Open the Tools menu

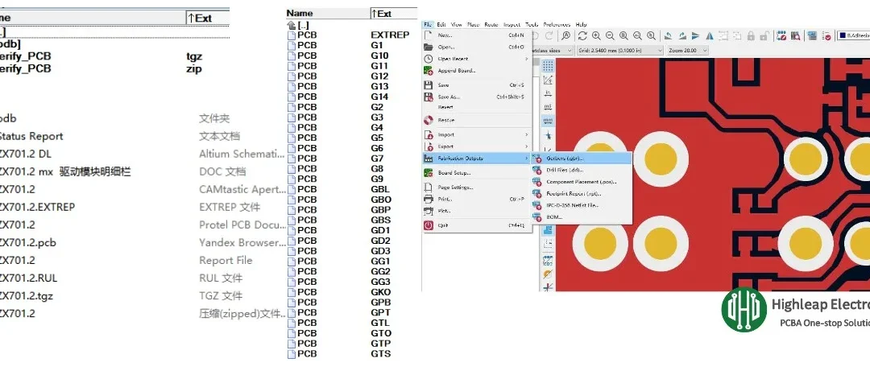coord(532,24)
